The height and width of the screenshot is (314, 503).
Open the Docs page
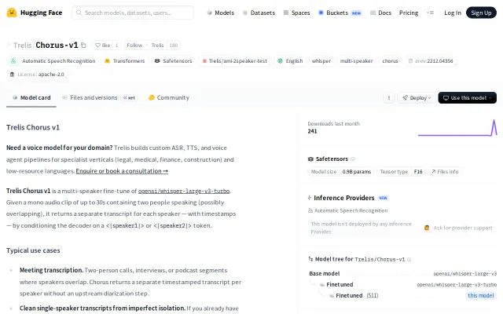click(x=380, y=13)
